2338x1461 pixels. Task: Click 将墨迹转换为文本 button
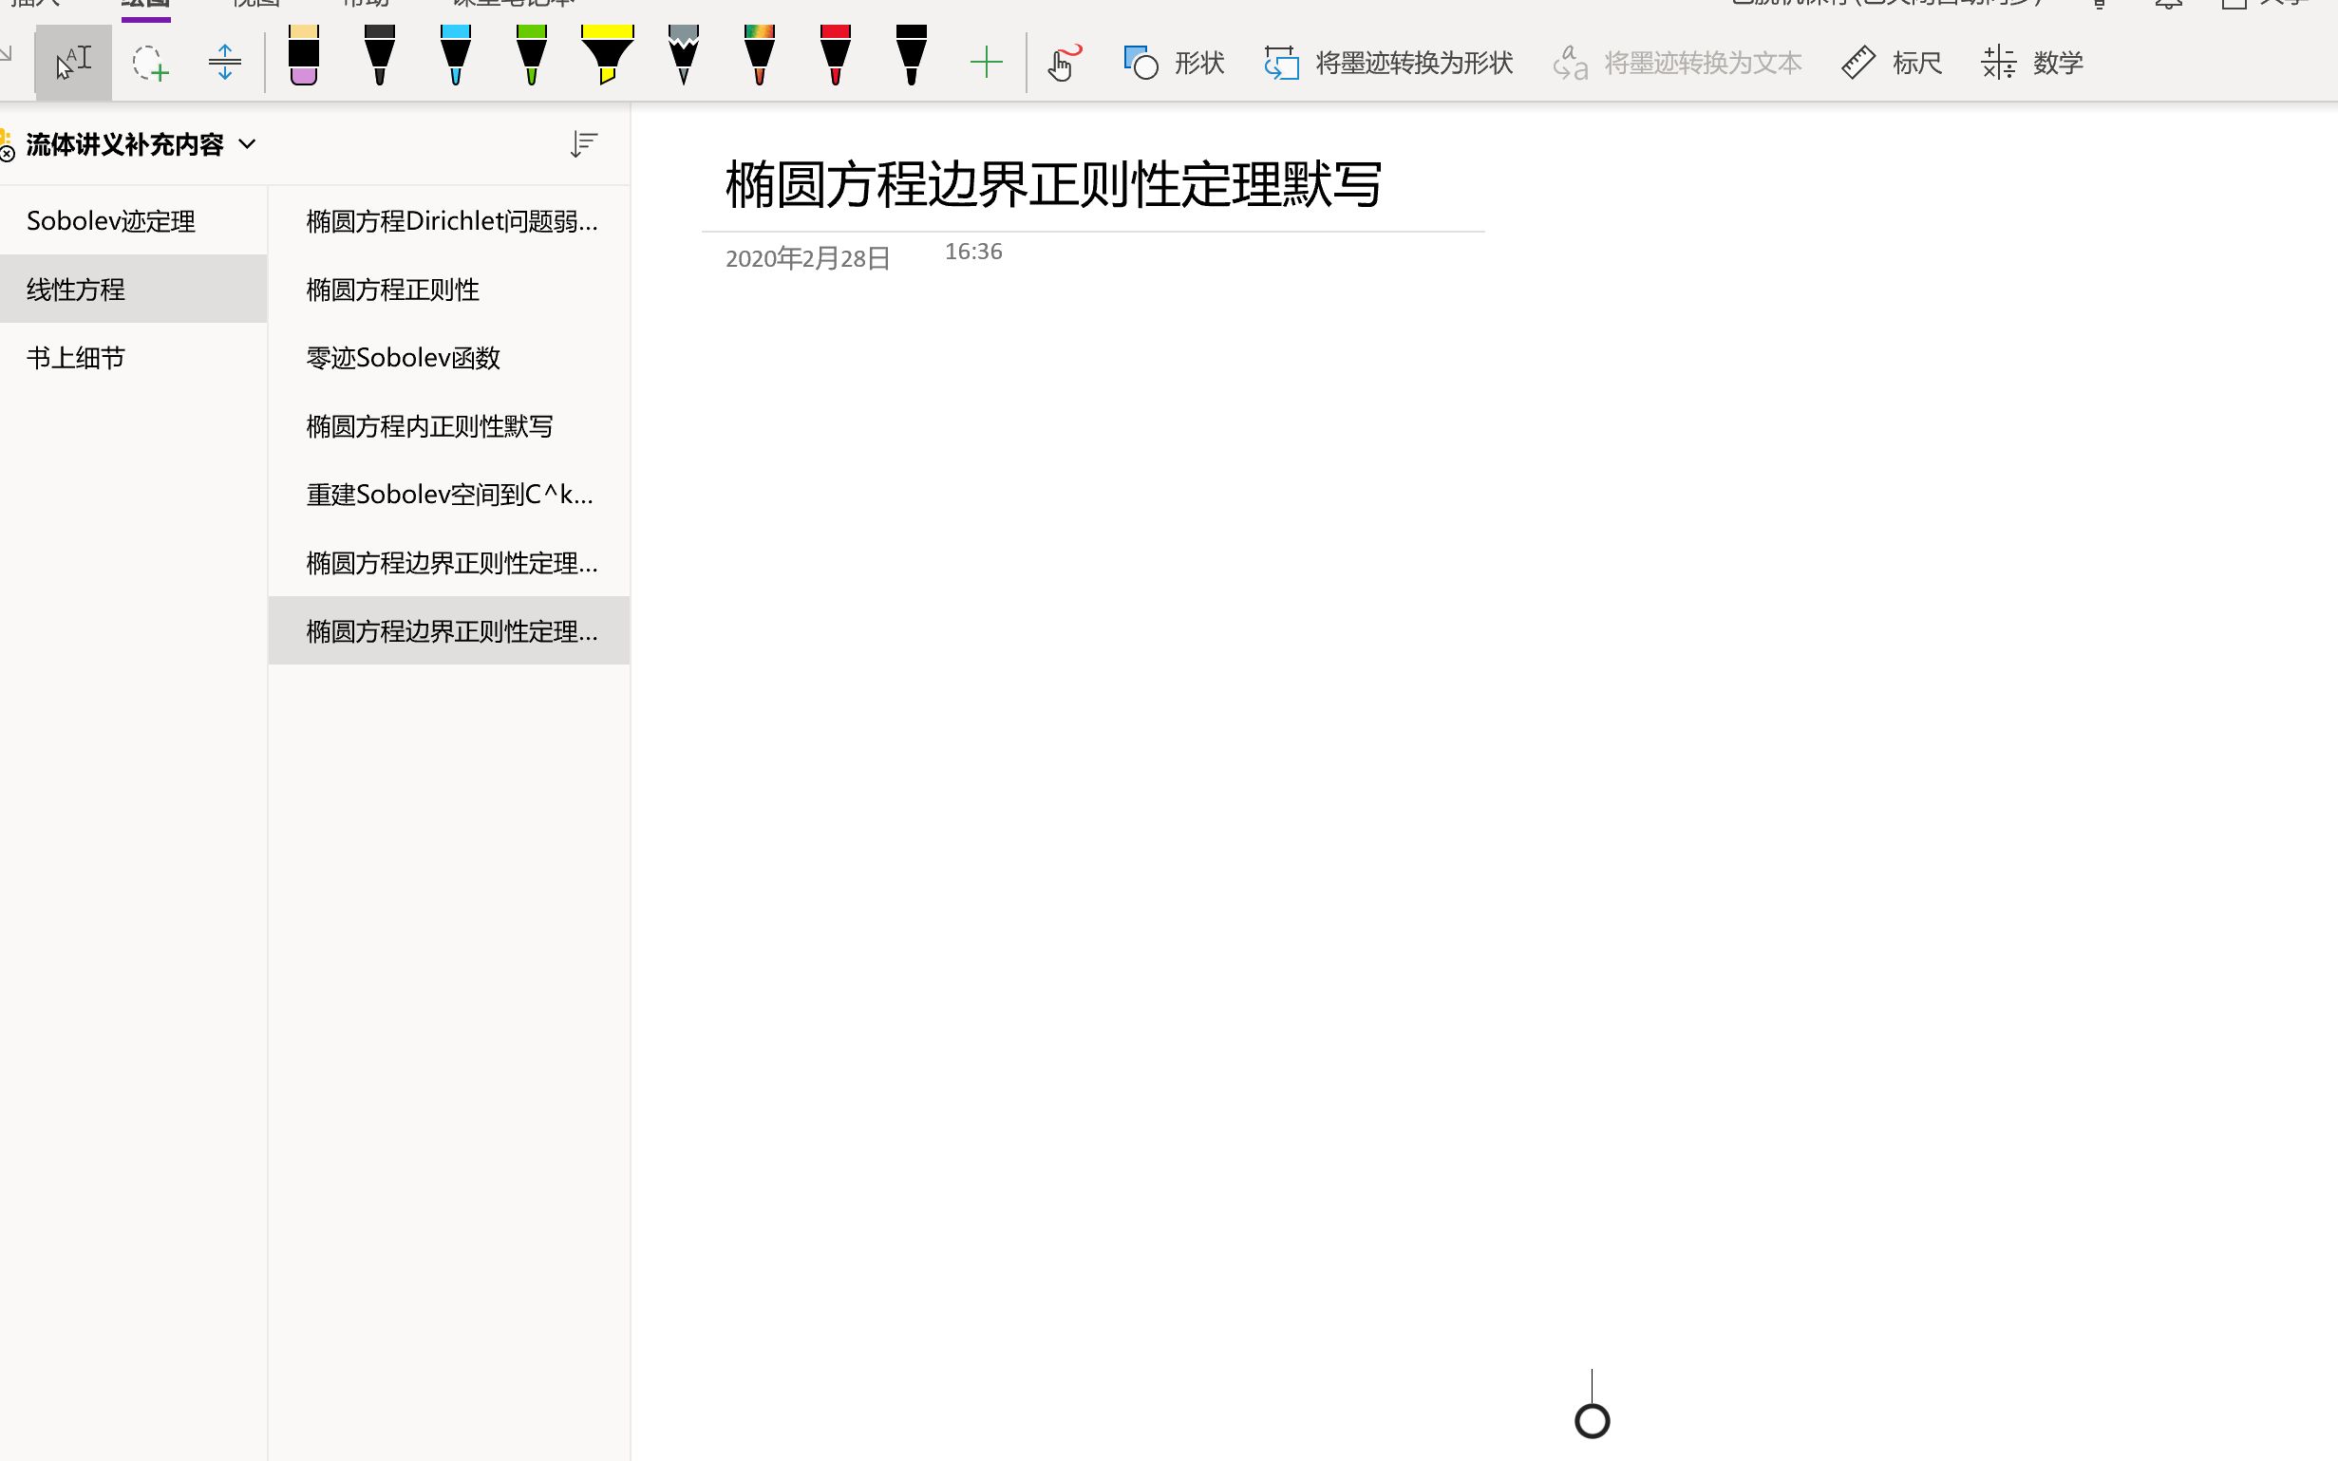(x=1678, y=63)
